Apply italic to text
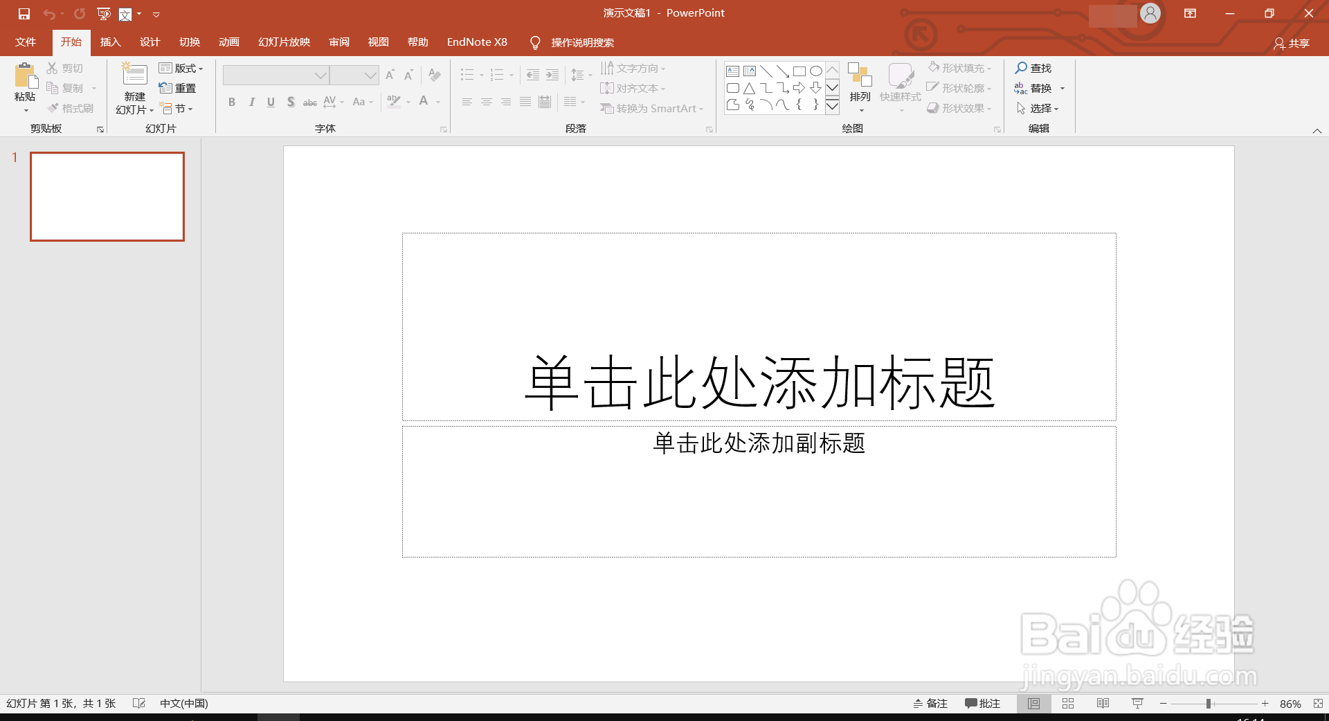 251,102
